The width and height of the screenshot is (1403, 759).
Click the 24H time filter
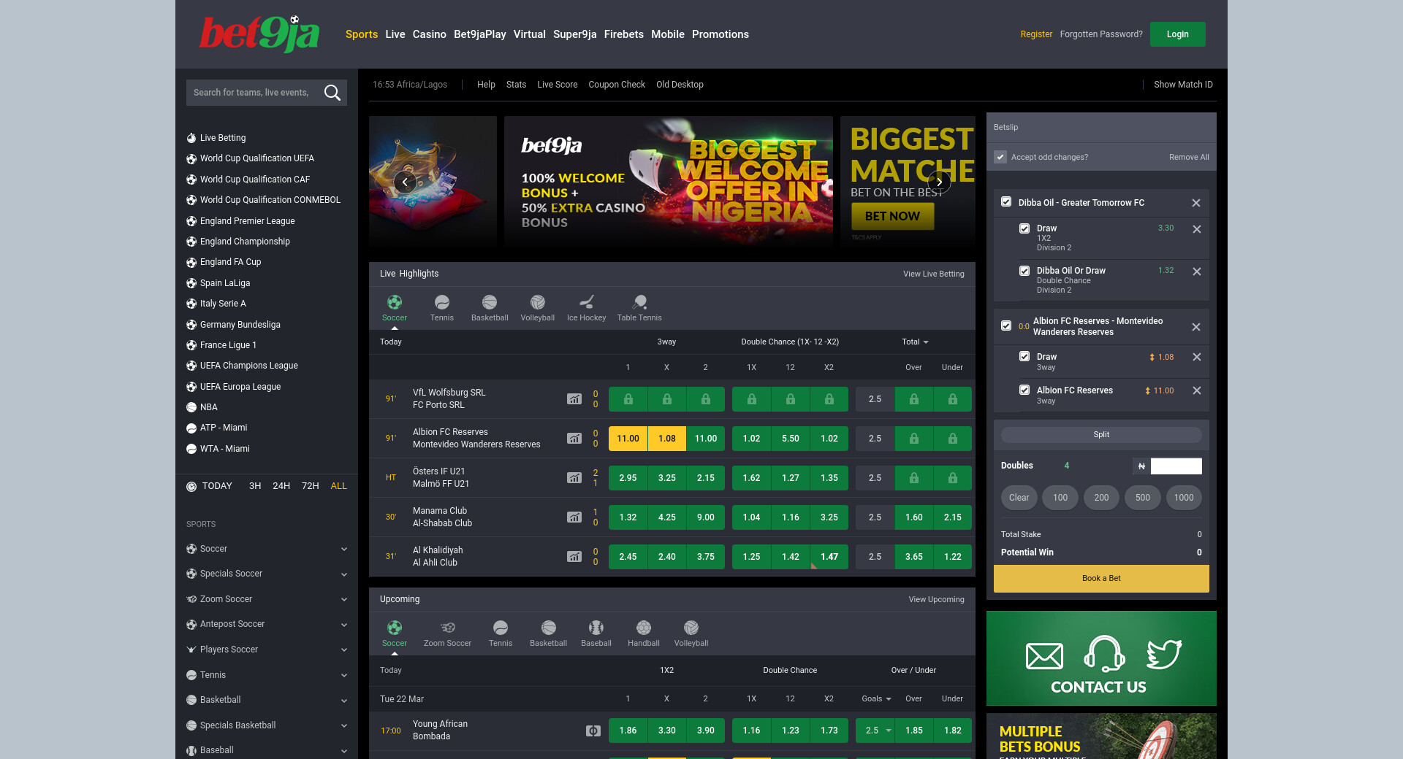[281, 486]
